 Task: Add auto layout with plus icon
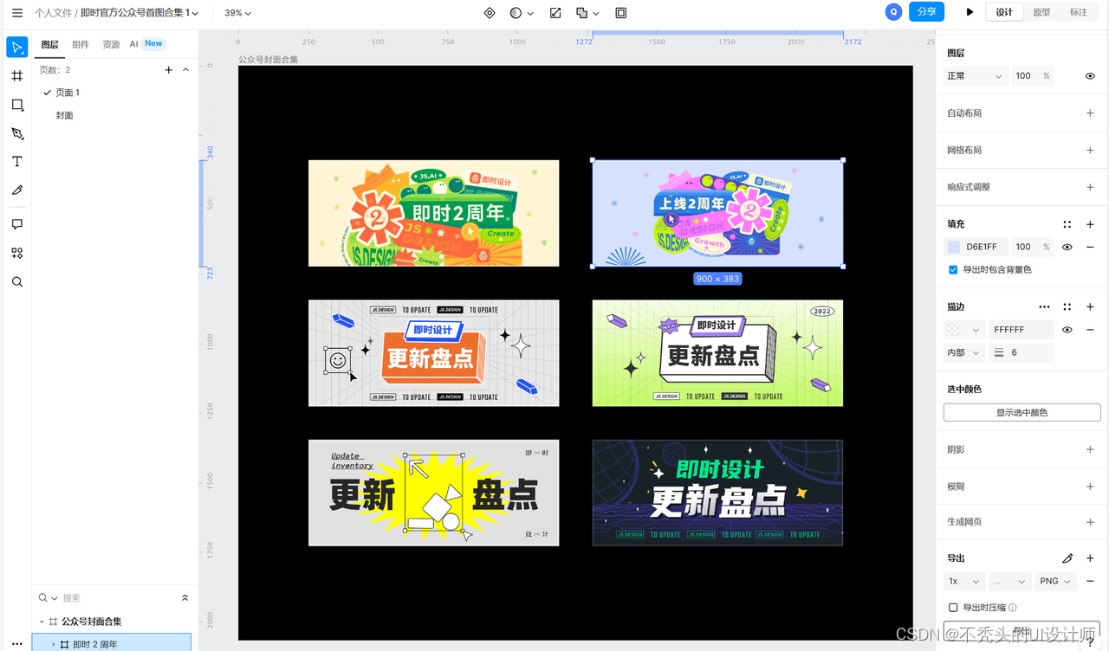[1090, 113]
